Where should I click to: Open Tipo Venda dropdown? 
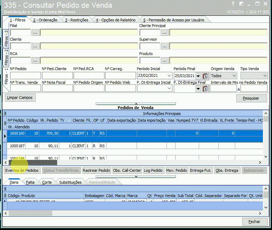pos(265,76)
